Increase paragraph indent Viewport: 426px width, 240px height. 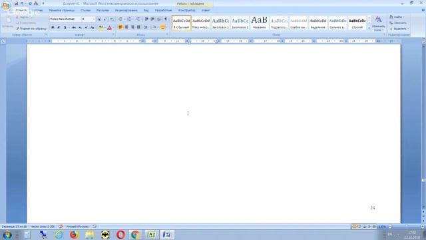pyautogui.click(x=152, y=19)
